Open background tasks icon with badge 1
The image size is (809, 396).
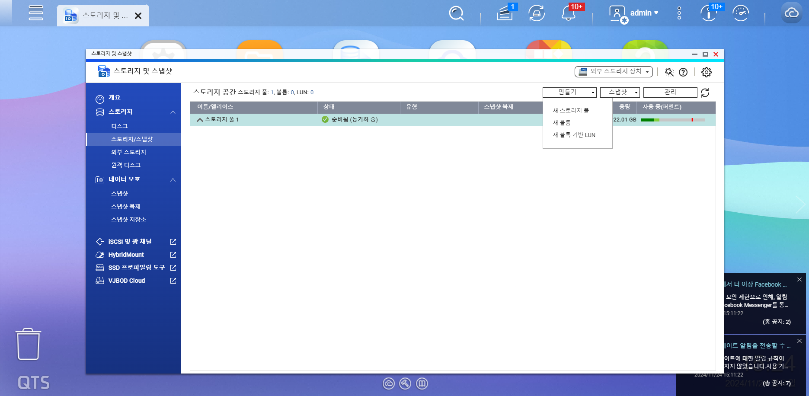(505, 13)
